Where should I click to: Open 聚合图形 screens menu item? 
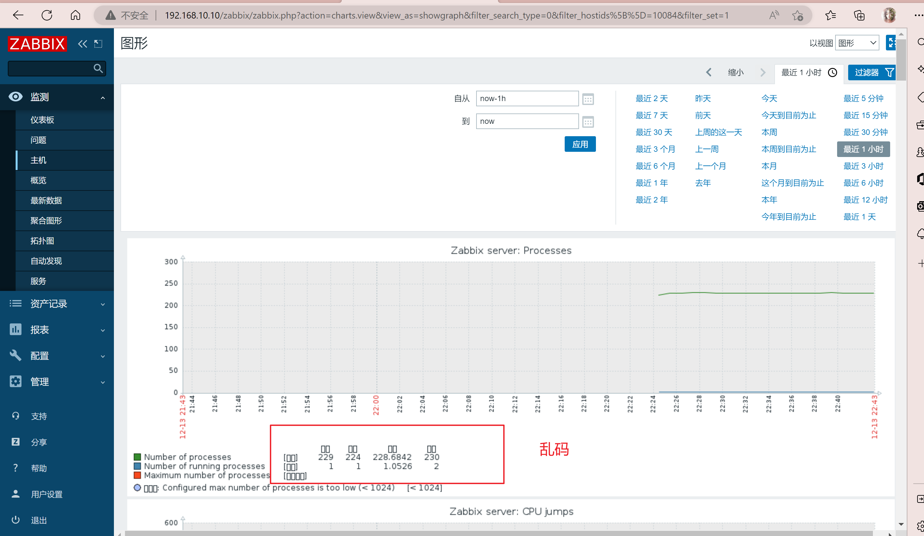[65, 221]
